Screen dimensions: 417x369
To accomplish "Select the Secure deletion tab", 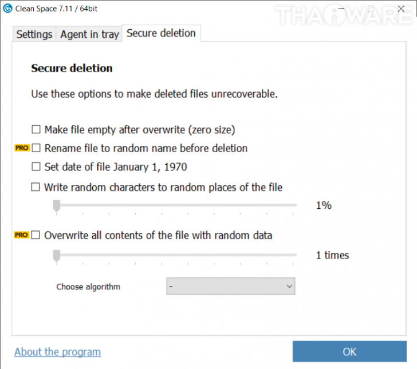I will (161, 33).
